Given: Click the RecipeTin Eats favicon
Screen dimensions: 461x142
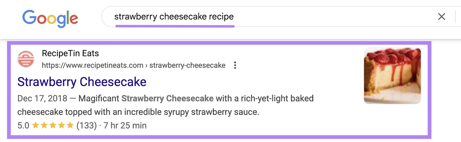Looking at the screenshot, I should [x=26, y=59].
